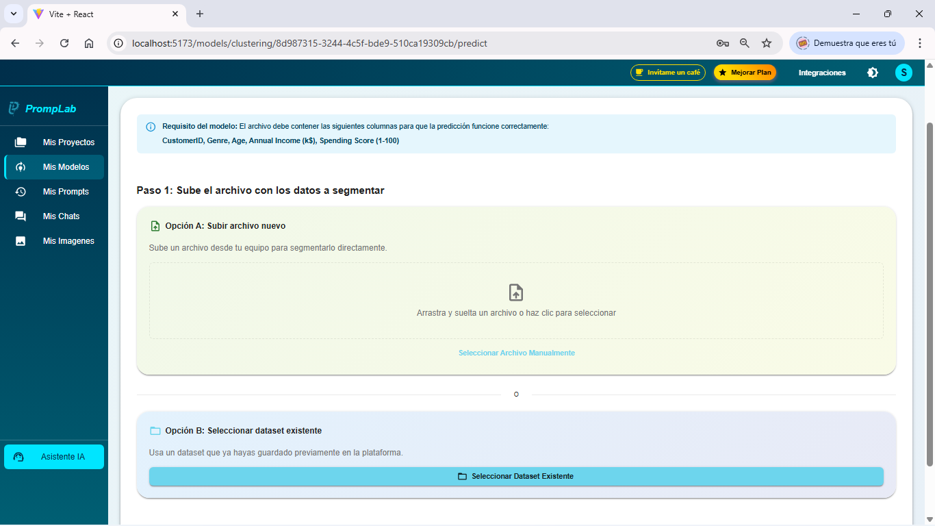The width and height of the screenshot is (935, 526).
Task: Click the Mis Prompts clock icon
Action: 21,192
